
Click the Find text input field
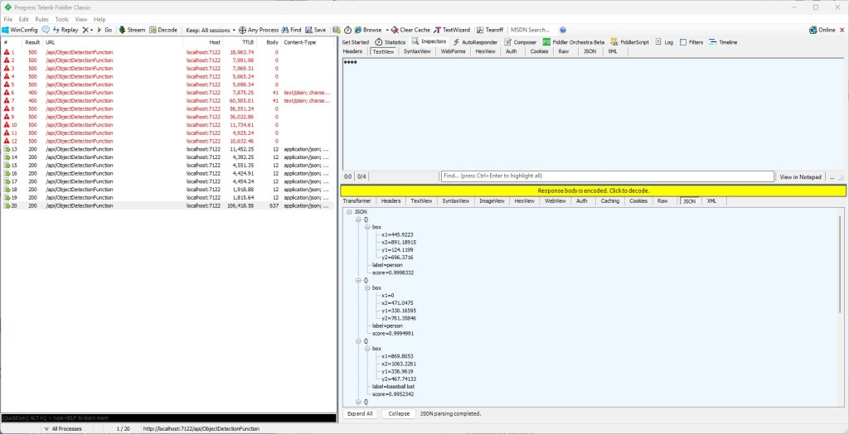tap(607, 176)
